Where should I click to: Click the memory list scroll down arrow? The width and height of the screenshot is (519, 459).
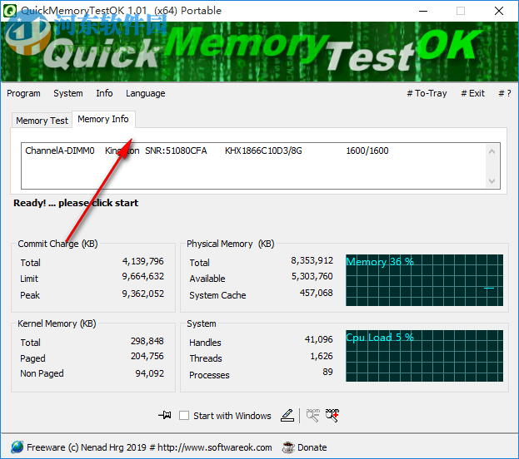click(492, 180)
